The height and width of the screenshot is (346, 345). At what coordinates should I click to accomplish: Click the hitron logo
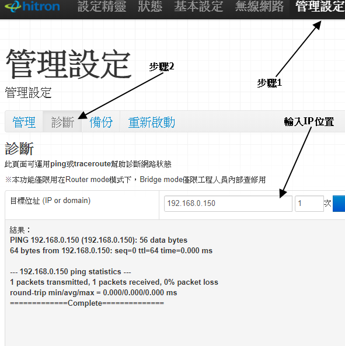click(x=32, y=6)
